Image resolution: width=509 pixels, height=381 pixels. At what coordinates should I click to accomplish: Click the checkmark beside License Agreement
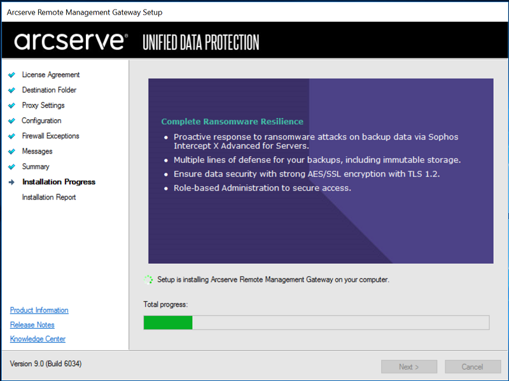click(x=11, y=75)
